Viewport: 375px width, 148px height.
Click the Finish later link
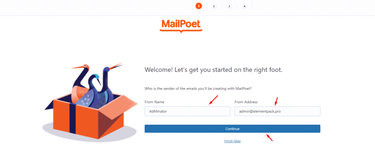(x=233, y=141)
